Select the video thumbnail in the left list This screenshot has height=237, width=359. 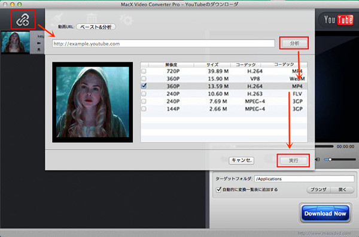16,42
